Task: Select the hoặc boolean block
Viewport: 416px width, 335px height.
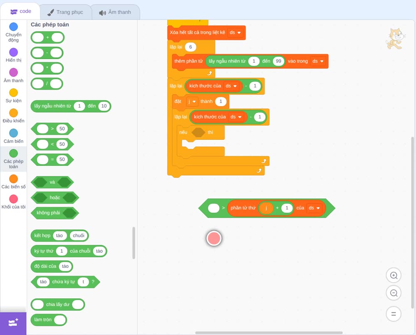Action: pyautogui.click(x=55, y=198)
